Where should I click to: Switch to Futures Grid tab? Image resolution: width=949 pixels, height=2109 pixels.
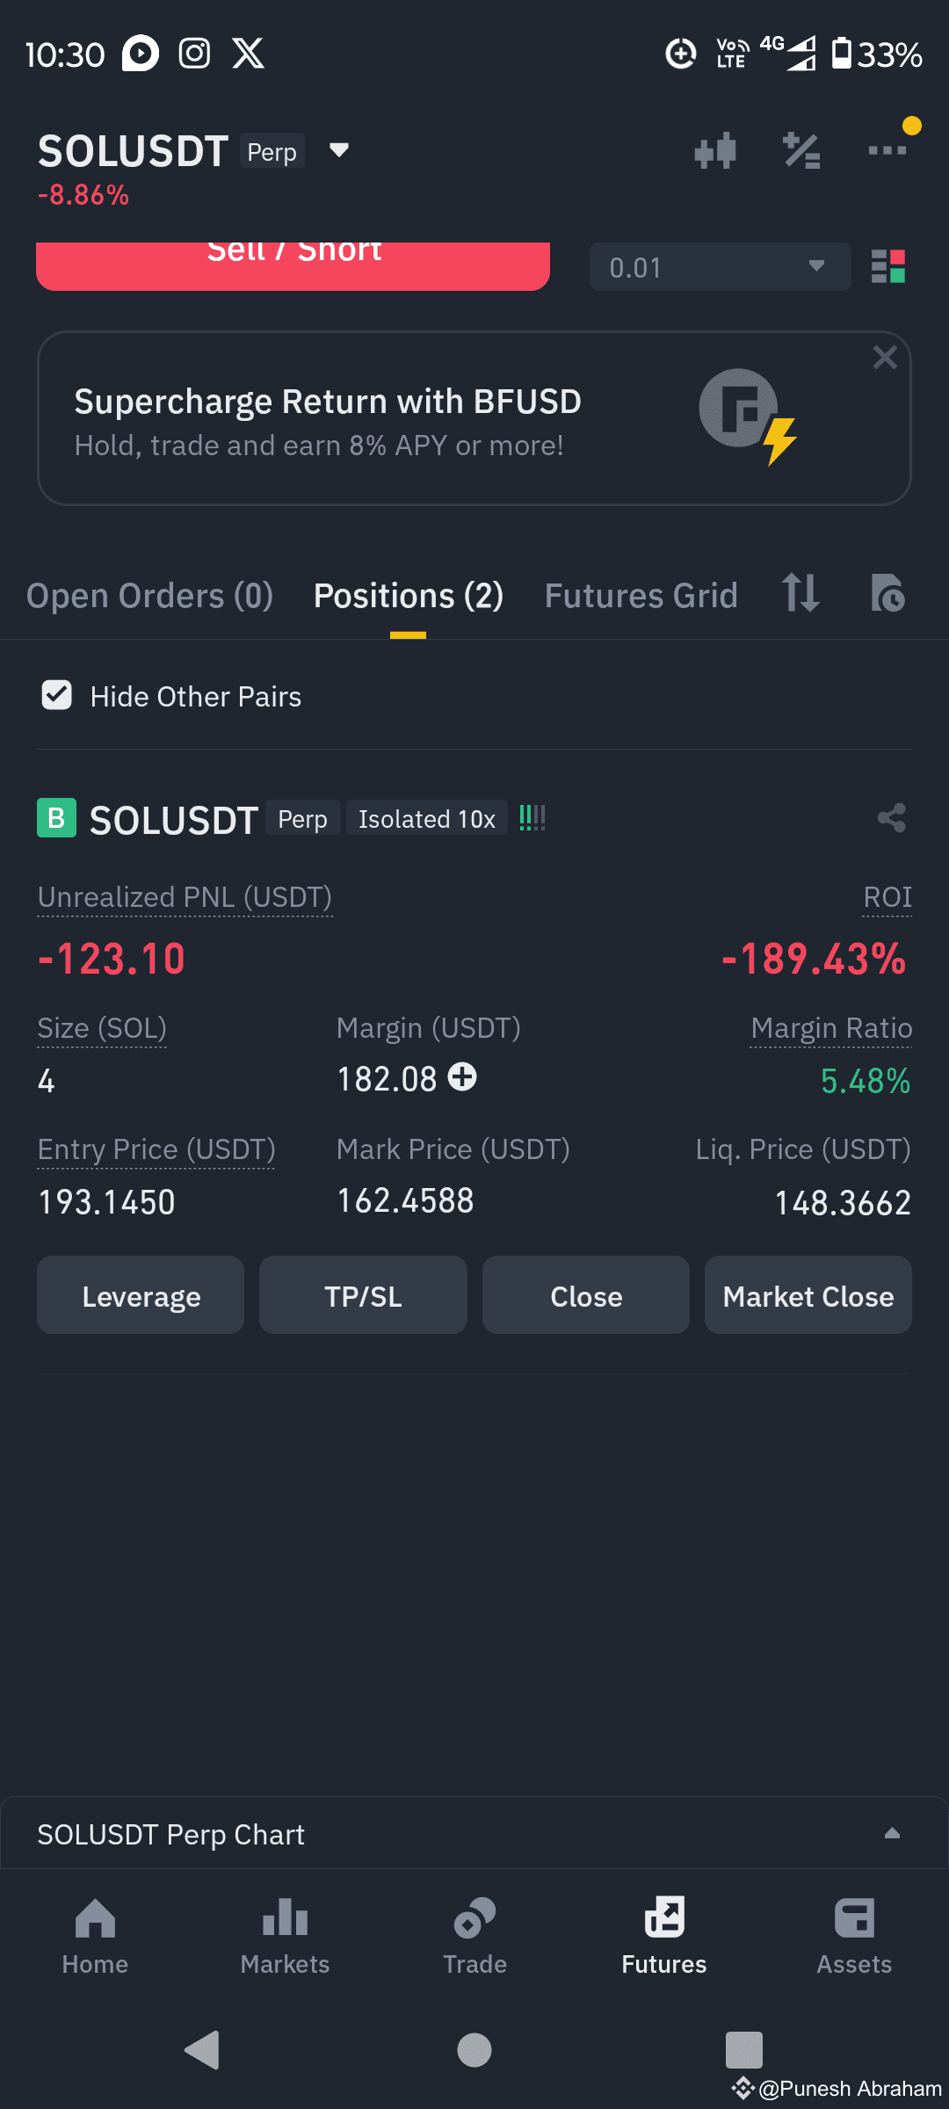pos(641,596)
